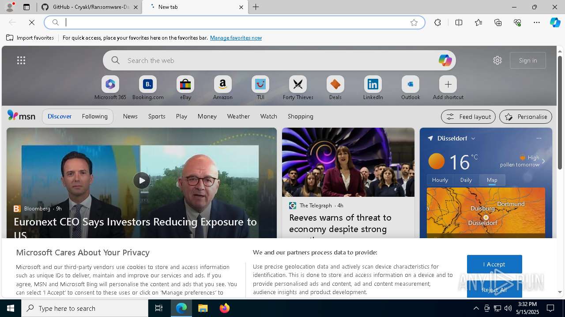Open the Feed layout options
Screen dimensions: 565x317
(468, 117)
